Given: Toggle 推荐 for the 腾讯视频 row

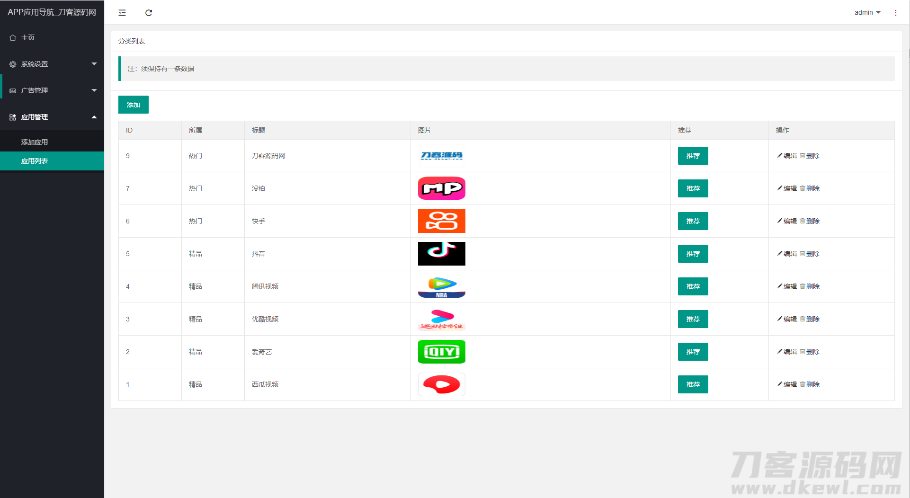Looking at the screenshot, I should [x=693, y=286].
